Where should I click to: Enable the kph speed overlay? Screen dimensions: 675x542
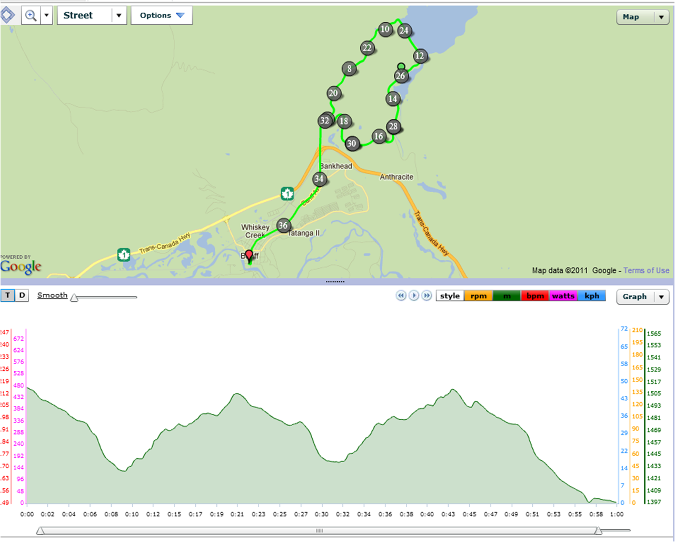click(x=592, y=295)
